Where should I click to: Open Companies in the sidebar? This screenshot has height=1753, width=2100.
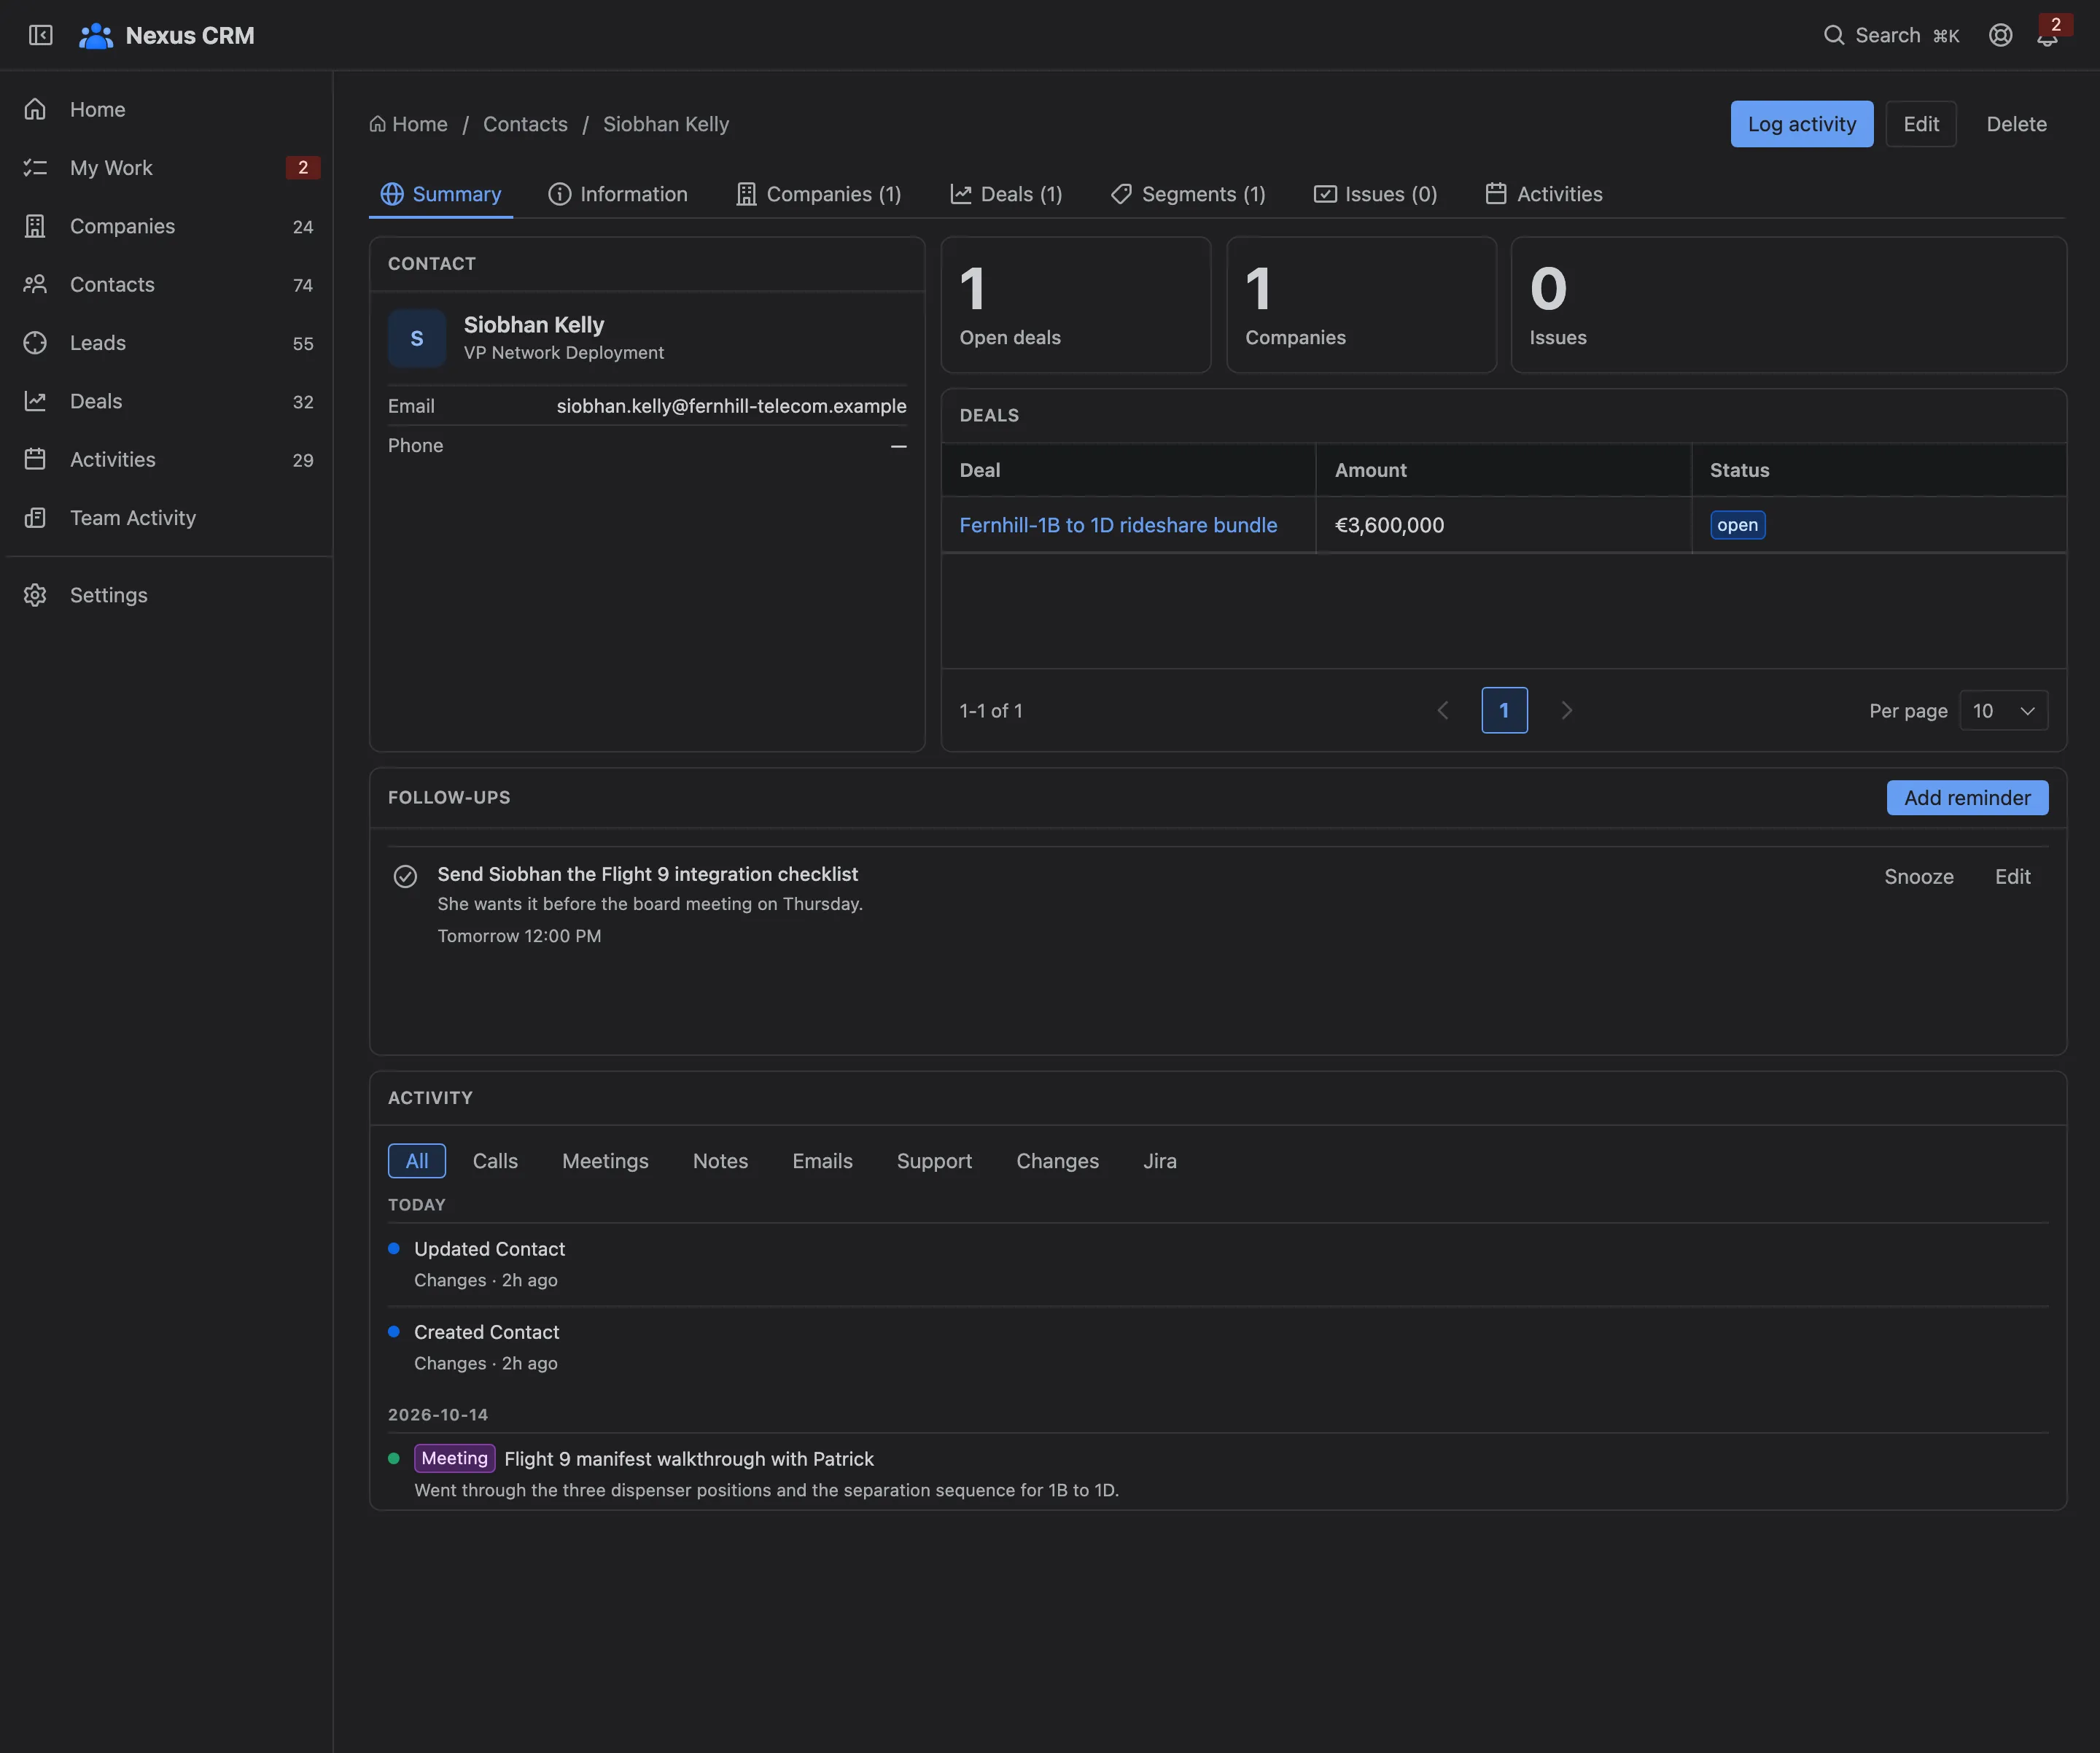(166, 226)
